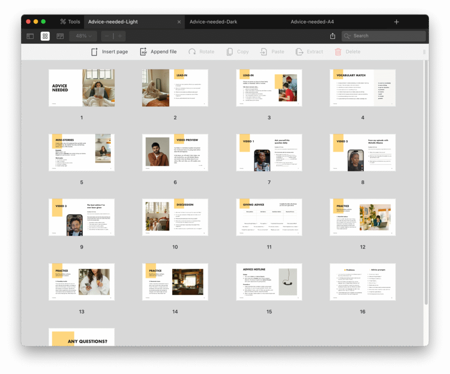Click the Extract page icon
Viewport: 450px width, 374px height.
point(299,52)
